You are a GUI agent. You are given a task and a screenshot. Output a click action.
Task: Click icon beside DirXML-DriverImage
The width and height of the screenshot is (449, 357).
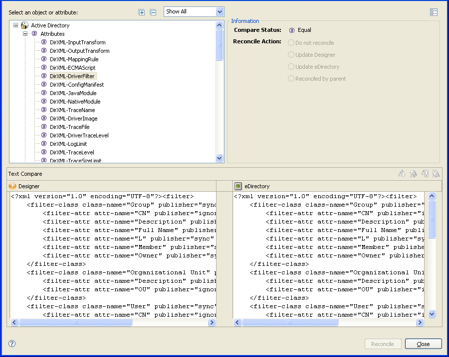click(x=44, y=118)
